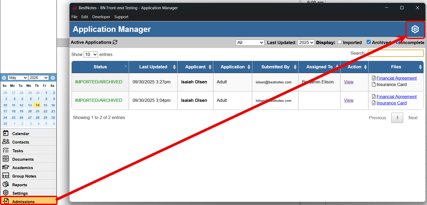
Task: Focus the Search input field
Action: pyautogui.click(x=396, y=53)
